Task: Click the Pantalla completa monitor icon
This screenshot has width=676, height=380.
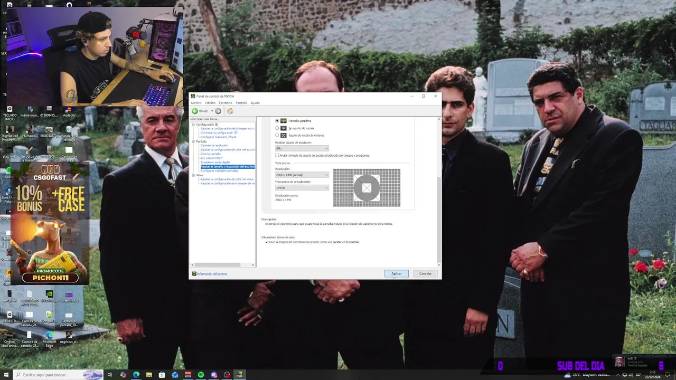Action: (284, 121)
